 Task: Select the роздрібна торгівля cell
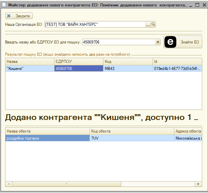pyautogui.click(x=48, y=138)
